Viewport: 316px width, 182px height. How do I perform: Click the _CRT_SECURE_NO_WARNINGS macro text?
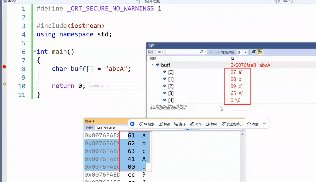(110, 9)
